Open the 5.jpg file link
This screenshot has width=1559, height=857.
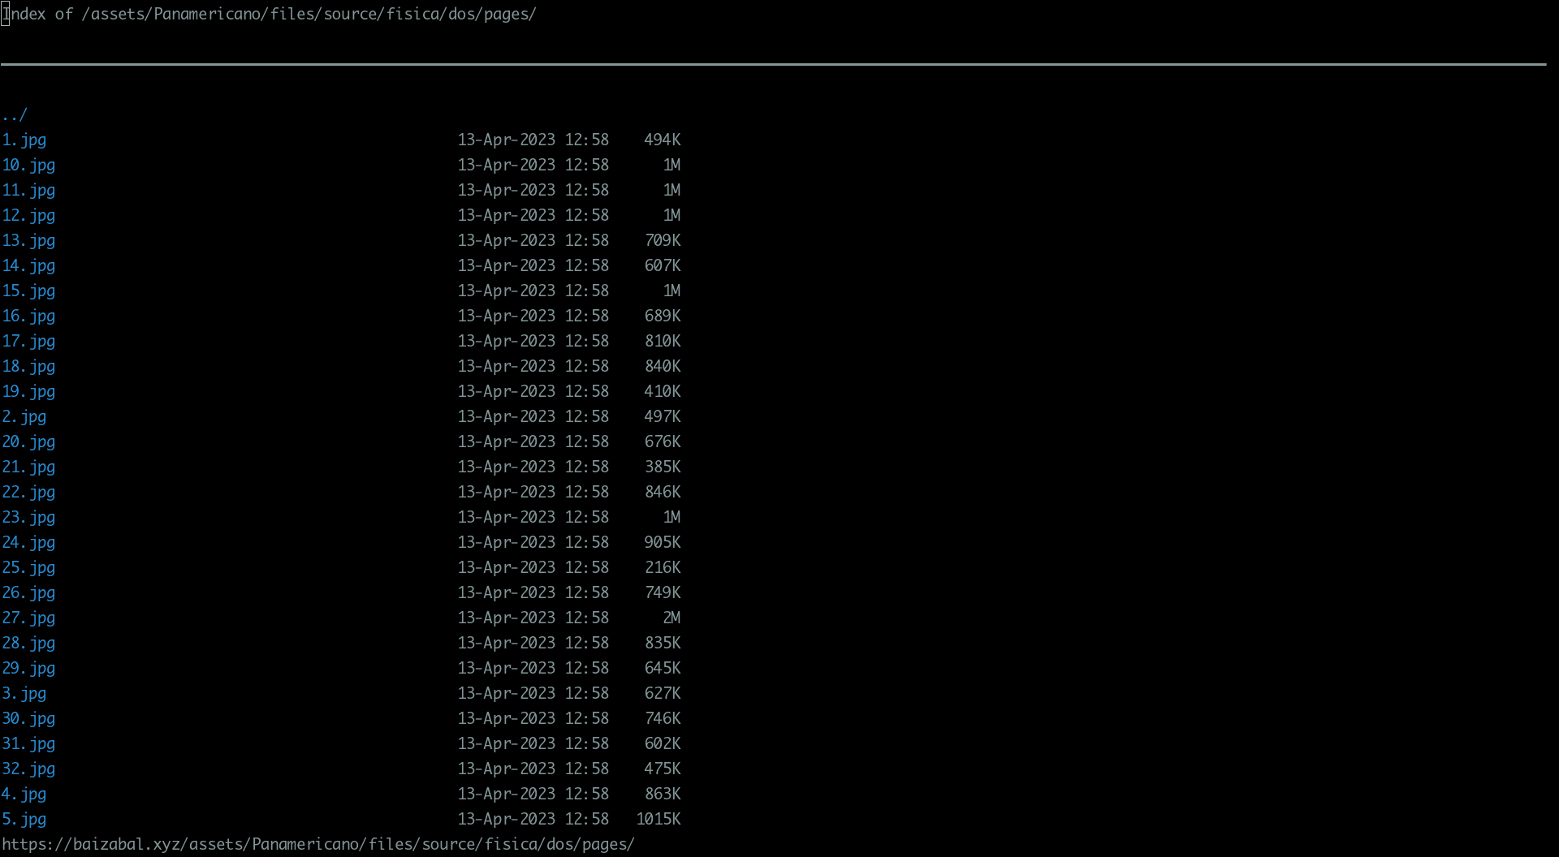point(24,820)
